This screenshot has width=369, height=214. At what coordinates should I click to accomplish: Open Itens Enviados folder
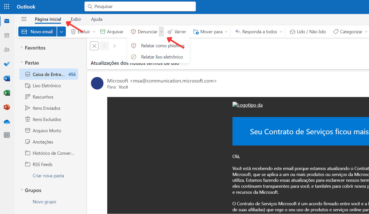49,108
